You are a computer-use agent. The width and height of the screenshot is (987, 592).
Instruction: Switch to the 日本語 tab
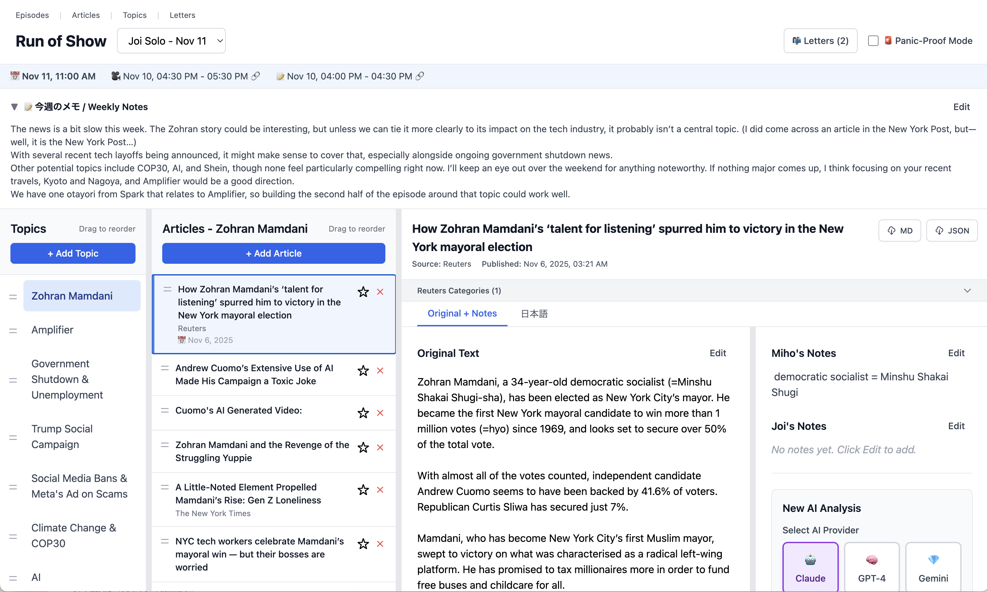pos(534,314)
